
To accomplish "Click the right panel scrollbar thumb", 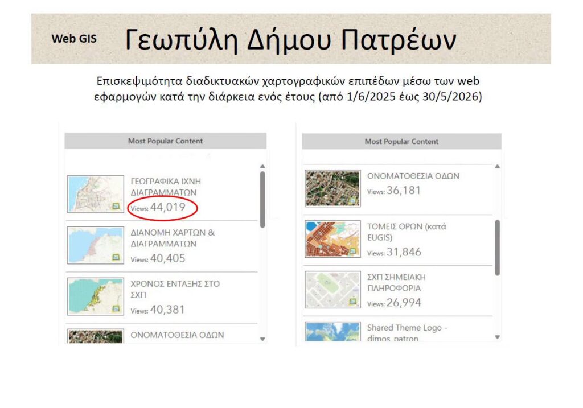I will point(498,248).
